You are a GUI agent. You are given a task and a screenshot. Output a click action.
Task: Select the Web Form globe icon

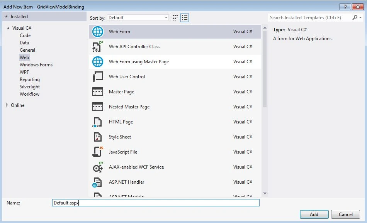point(98,32)
